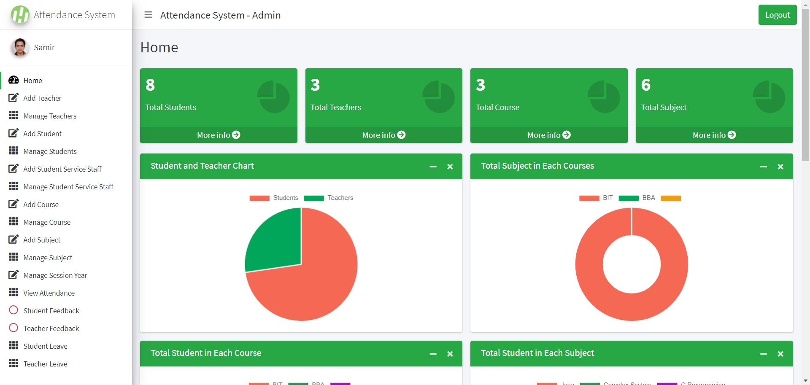The image size is (810, 385).
Task: Click the Add Student edit icon
Action: [x=13, y=133]
